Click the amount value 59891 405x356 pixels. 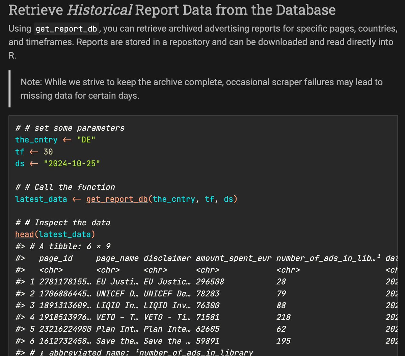[208, 341]
